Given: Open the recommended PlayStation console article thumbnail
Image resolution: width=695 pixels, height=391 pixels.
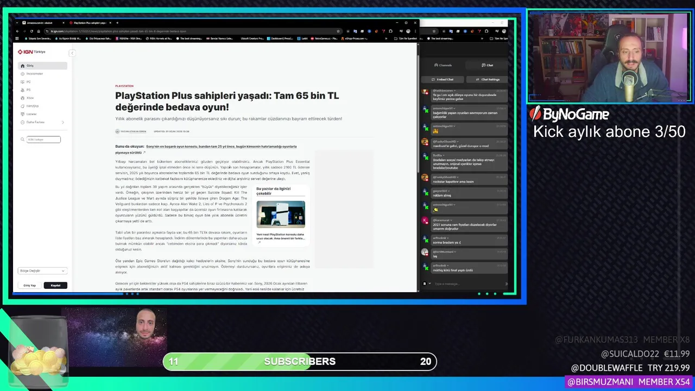Looking at the screenshot, I should 281,214.
